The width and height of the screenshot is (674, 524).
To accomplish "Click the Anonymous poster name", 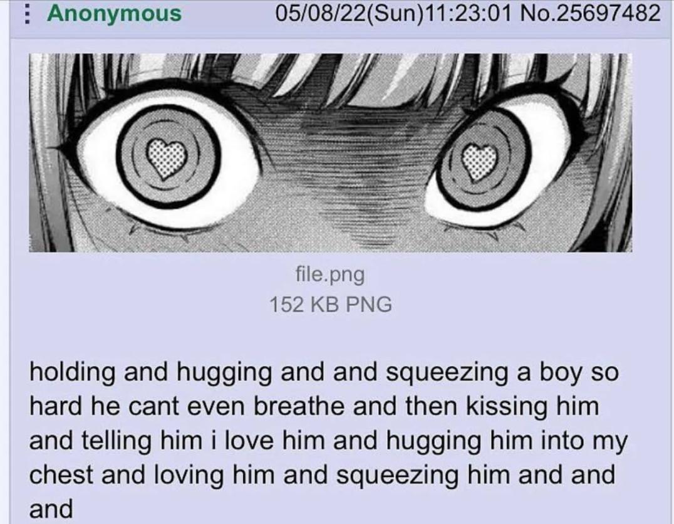I will click(x=115, y=13).
